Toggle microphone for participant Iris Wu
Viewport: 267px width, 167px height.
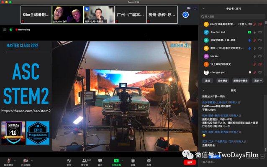[x=254, y=56]
